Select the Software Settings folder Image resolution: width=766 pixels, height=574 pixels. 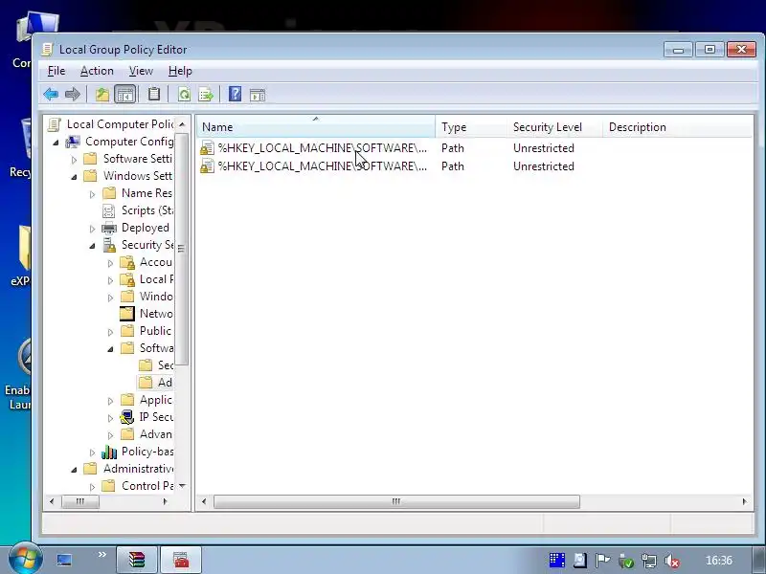pyautogui.click(x=137, y=159)
